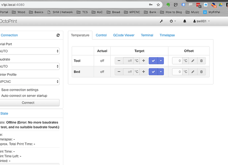Click the Bed target temperature input

128,72
